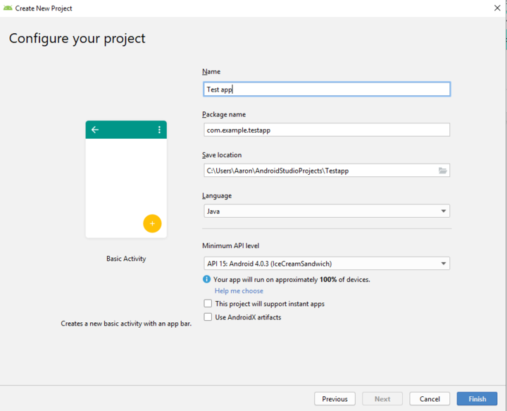Expand the Minimum API level combo box
The image size is (507, 411).
pyautogui.click(x=327, y=264)
